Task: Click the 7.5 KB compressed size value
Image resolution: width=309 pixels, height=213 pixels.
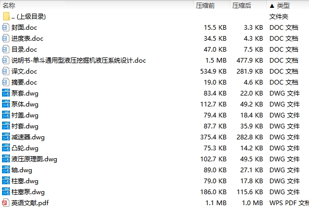Action: 253,50
